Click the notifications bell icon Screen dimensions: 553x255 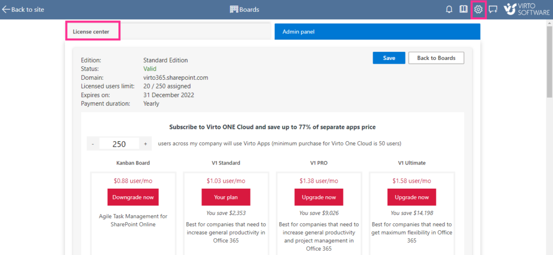pyautogui.click(x=449, y=10)
